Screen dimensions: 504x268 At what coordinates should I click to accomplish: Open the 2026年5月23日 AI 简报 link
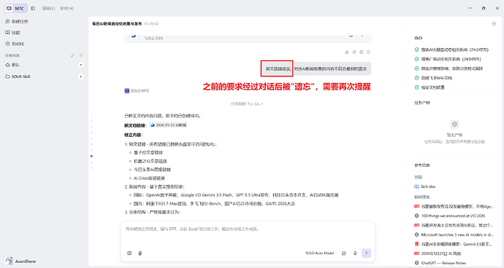point(441,253)
